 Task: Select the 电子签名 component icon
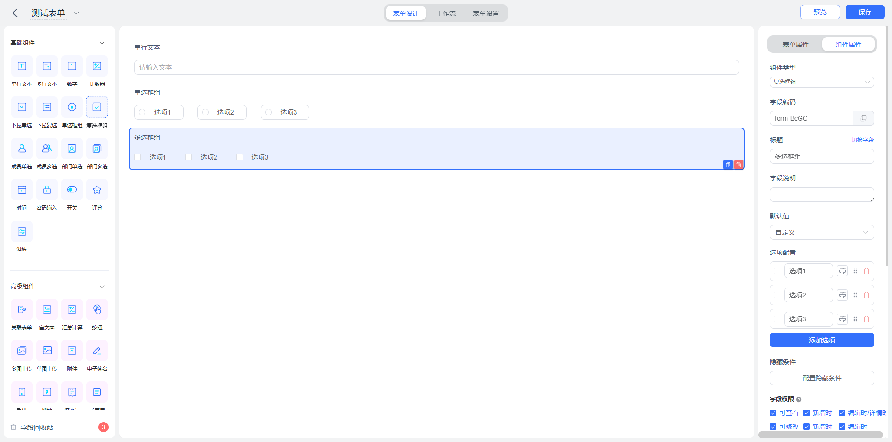97,351
